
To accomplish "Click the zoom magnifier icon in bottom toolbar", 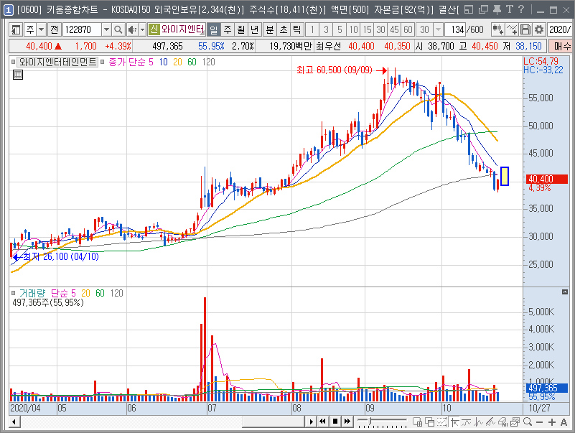I will pyautogui.click(x=528, y=422).
